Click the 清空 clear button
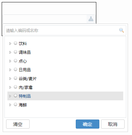The width and height of the screenshot is (132, 135). click(x=18, y=124)
